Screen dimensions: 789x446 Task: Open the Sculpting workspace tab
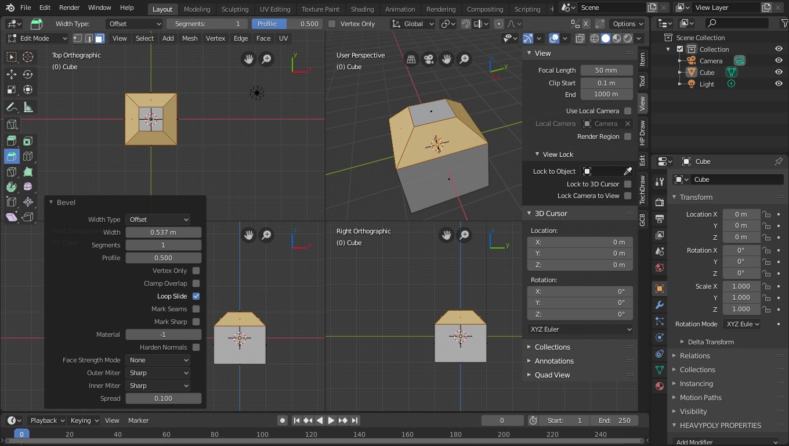click(x=234, y=9)
